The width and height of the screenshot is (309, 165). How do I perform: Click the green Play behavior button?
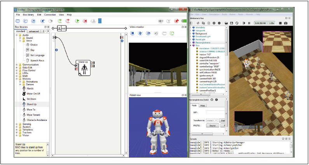pyautogui.click(x=78, y=21)
